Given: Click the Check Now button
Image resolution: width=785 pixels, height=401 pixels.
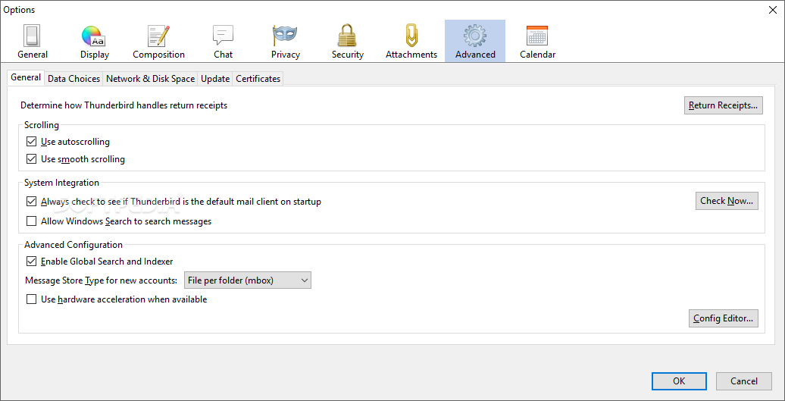Looking at the screenshot, I should coord(727,201).
